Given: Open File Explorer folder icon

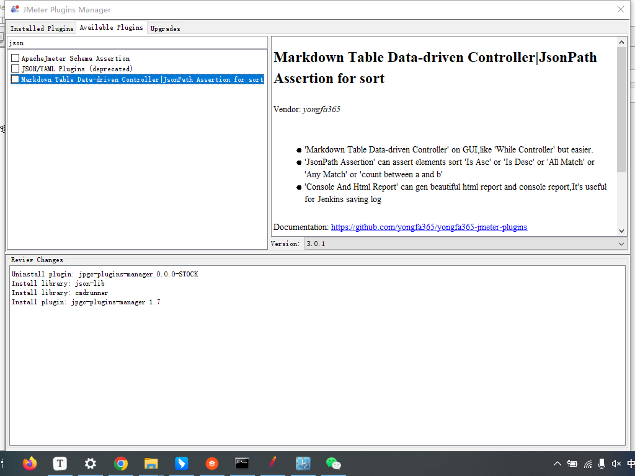Looking at the screenshot, I should coord(151,464).
